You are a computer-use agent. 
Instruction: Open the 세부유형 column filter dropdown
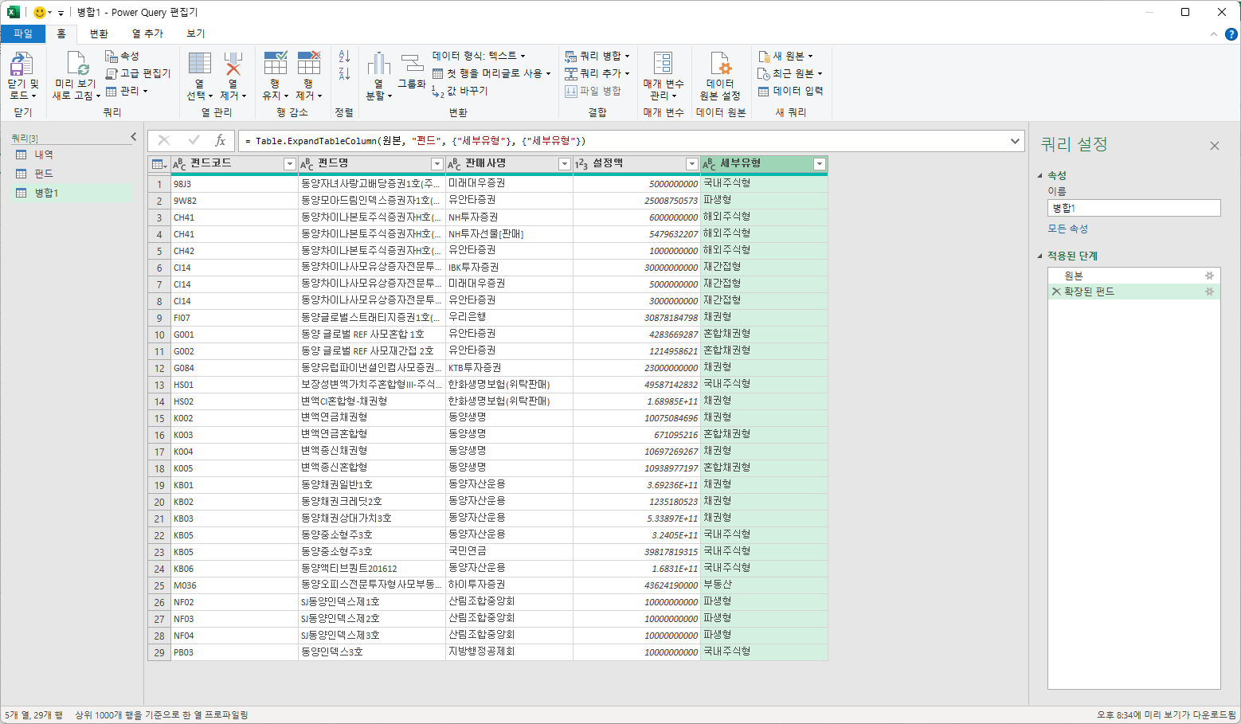click(x=819, y=164)
